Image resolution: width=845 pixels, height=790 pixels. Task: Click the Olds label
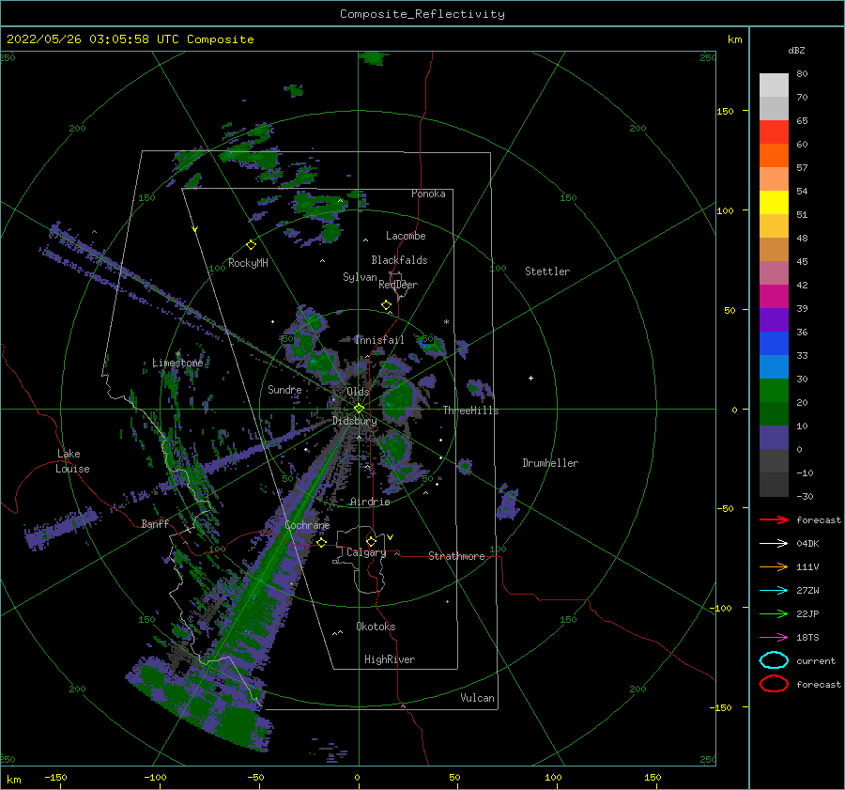point(358,392)
